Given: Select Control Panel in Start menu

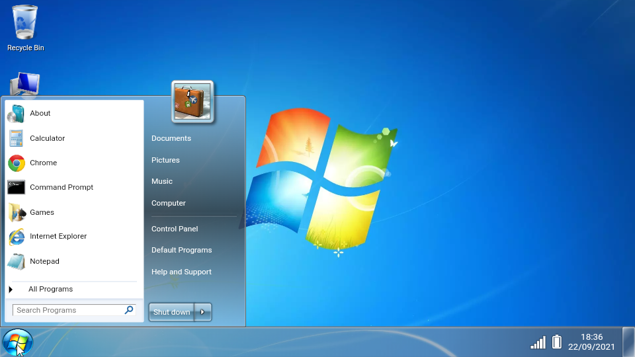Looking at the screenshot, I should (175, 229).
